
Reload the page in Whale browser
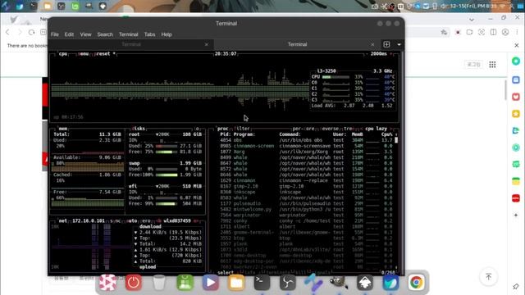coord(31,32)
